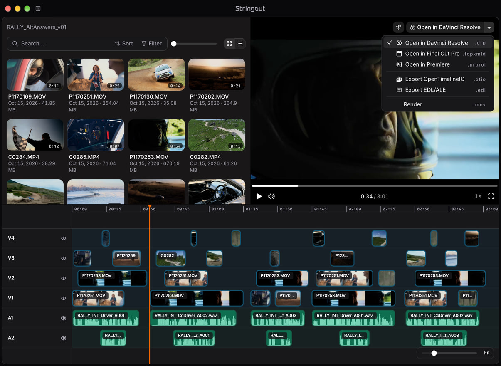Select RALLY_INT_Driver_A001 first clip on A1
The width and height of the screenshot is (501, 366).
[x=106, y=318]
